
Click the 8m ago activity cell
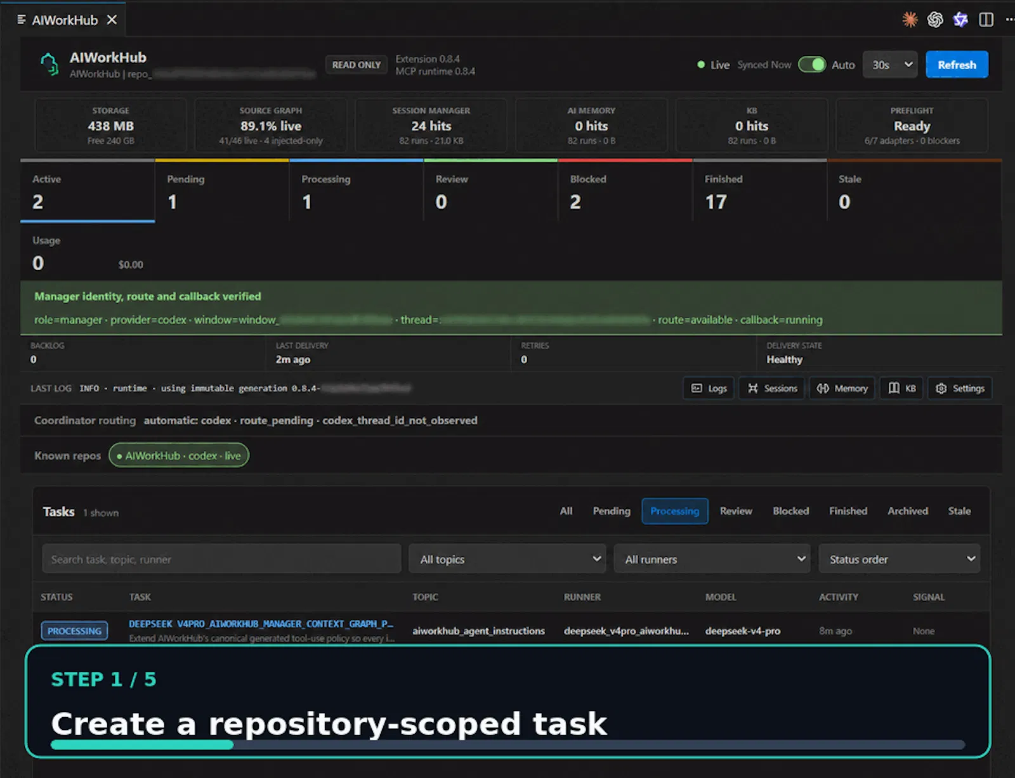[835, 631]
